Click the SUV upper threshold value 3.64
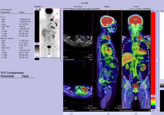 coord(153,96)
